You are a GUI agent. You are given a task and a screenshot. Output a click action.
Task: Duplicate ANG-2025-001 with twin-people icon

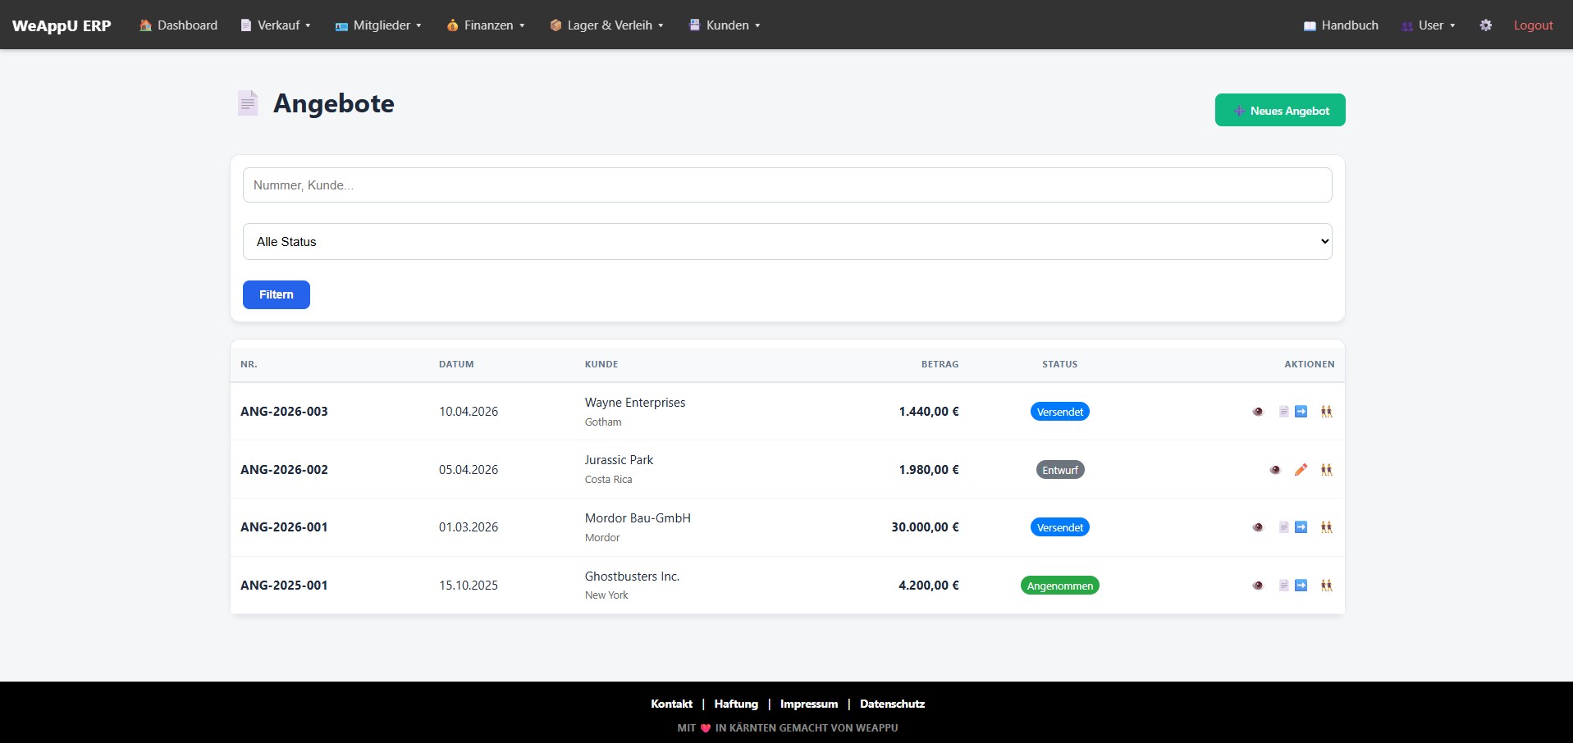tap(1327, 586)
